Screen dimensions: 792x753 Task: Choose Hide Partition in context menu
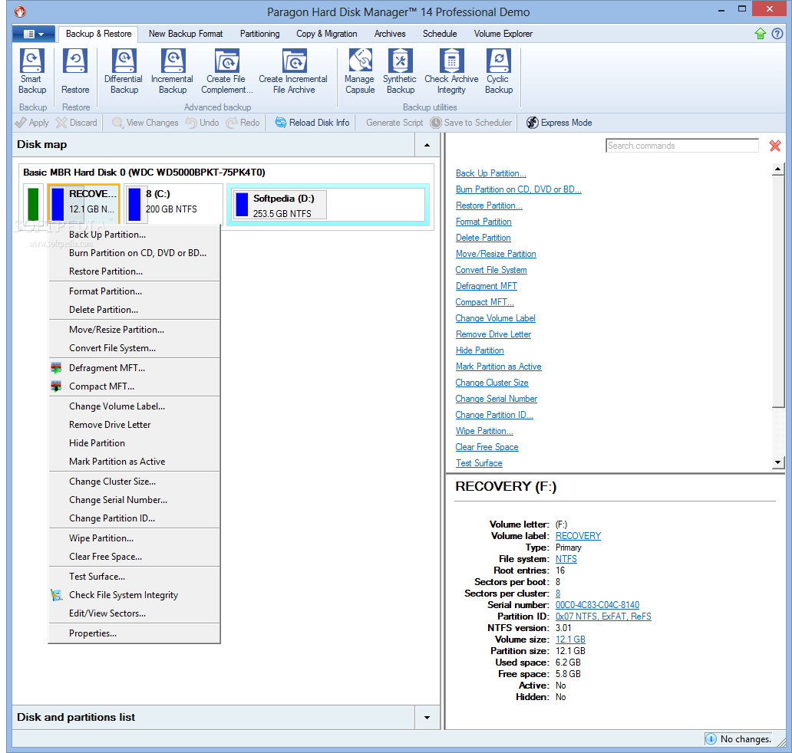pyautogui.click(x=134, y=443)
